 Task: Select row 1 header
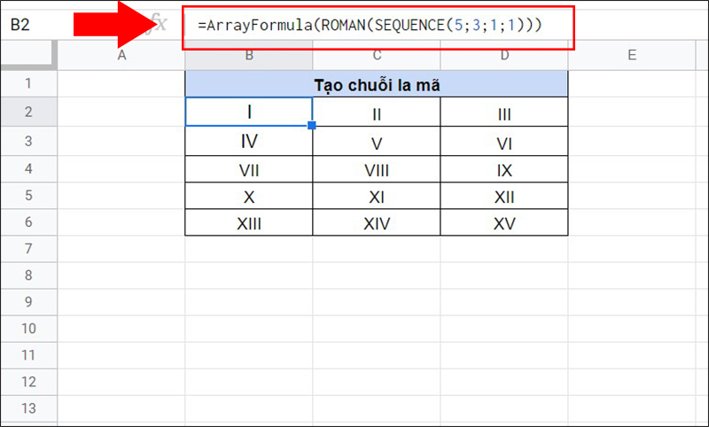(28, 83)
